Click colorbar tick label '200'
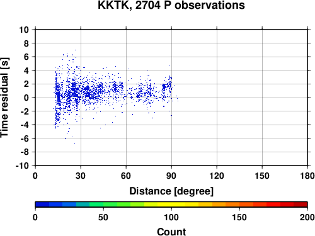This screenshot has width=315, height=236. pyautogui.click(x=307, y=217)
